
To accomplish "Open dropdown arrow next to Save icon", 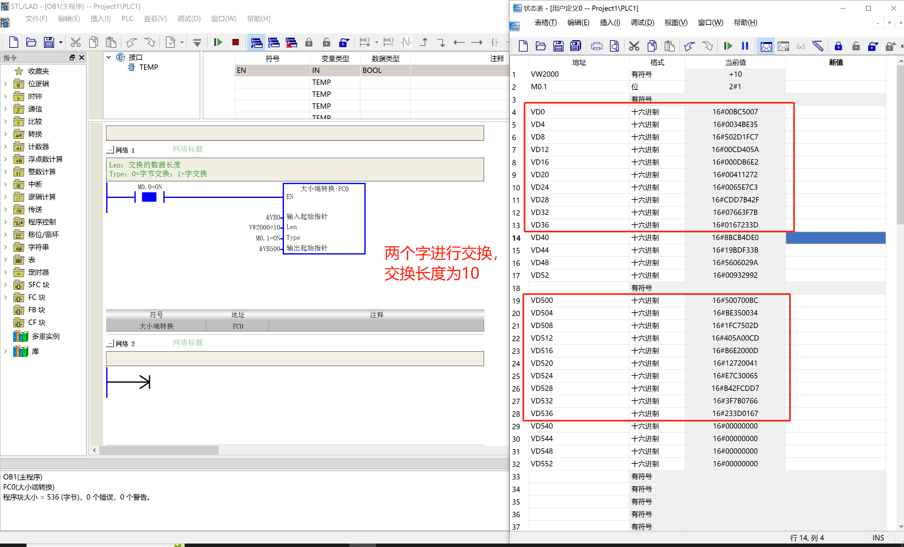I will coord(61,43).
